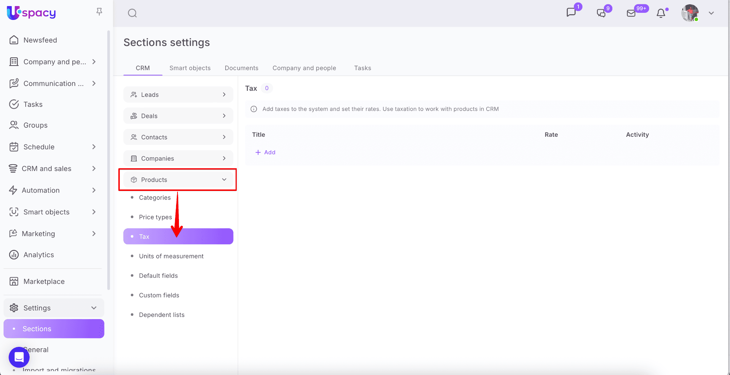Open the notifications bell
This screenshot has width=730, height=375.
click(x=661, y=13)
